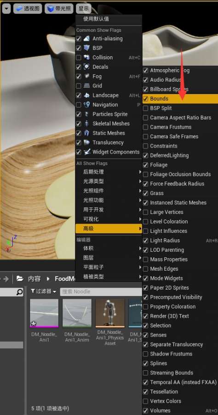Screen dimensions: 218x415
Task: Enable Camera Frustums checkbox
Action: pyautogui.click(x=145, y=127)
